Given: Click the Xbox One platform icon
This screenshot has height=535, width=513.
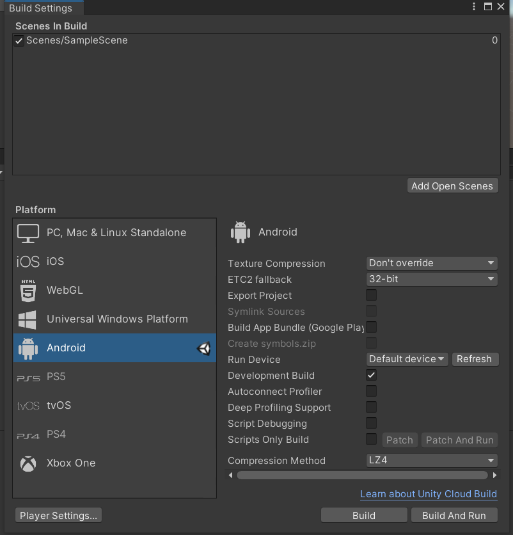Looking at the screenshot, I should (28, 463).
